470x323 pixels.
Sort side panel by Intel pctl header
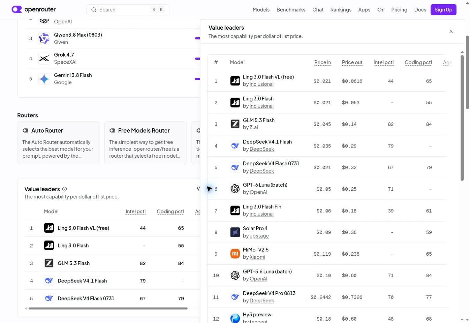(x=384, y=62)
